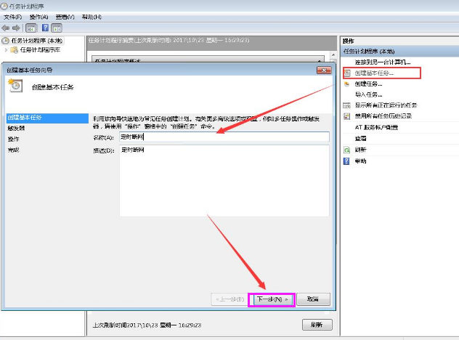Image resolution: width=459 pixels, height=340 pixels.
Task: Click 创建基本任务 icon in the Actions pane
Action: (x=347, y=73)
